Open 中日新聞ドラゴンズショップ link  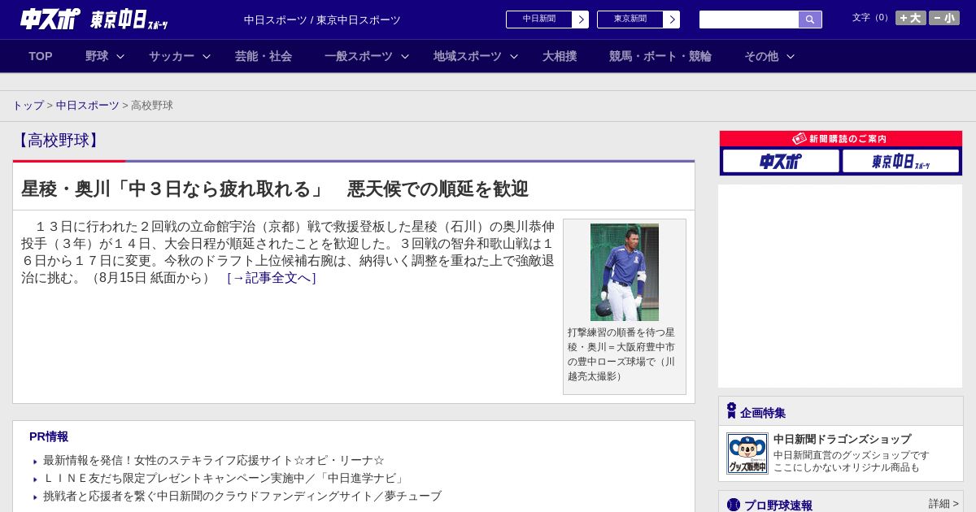pyautogui.click(x=843, y=439)
